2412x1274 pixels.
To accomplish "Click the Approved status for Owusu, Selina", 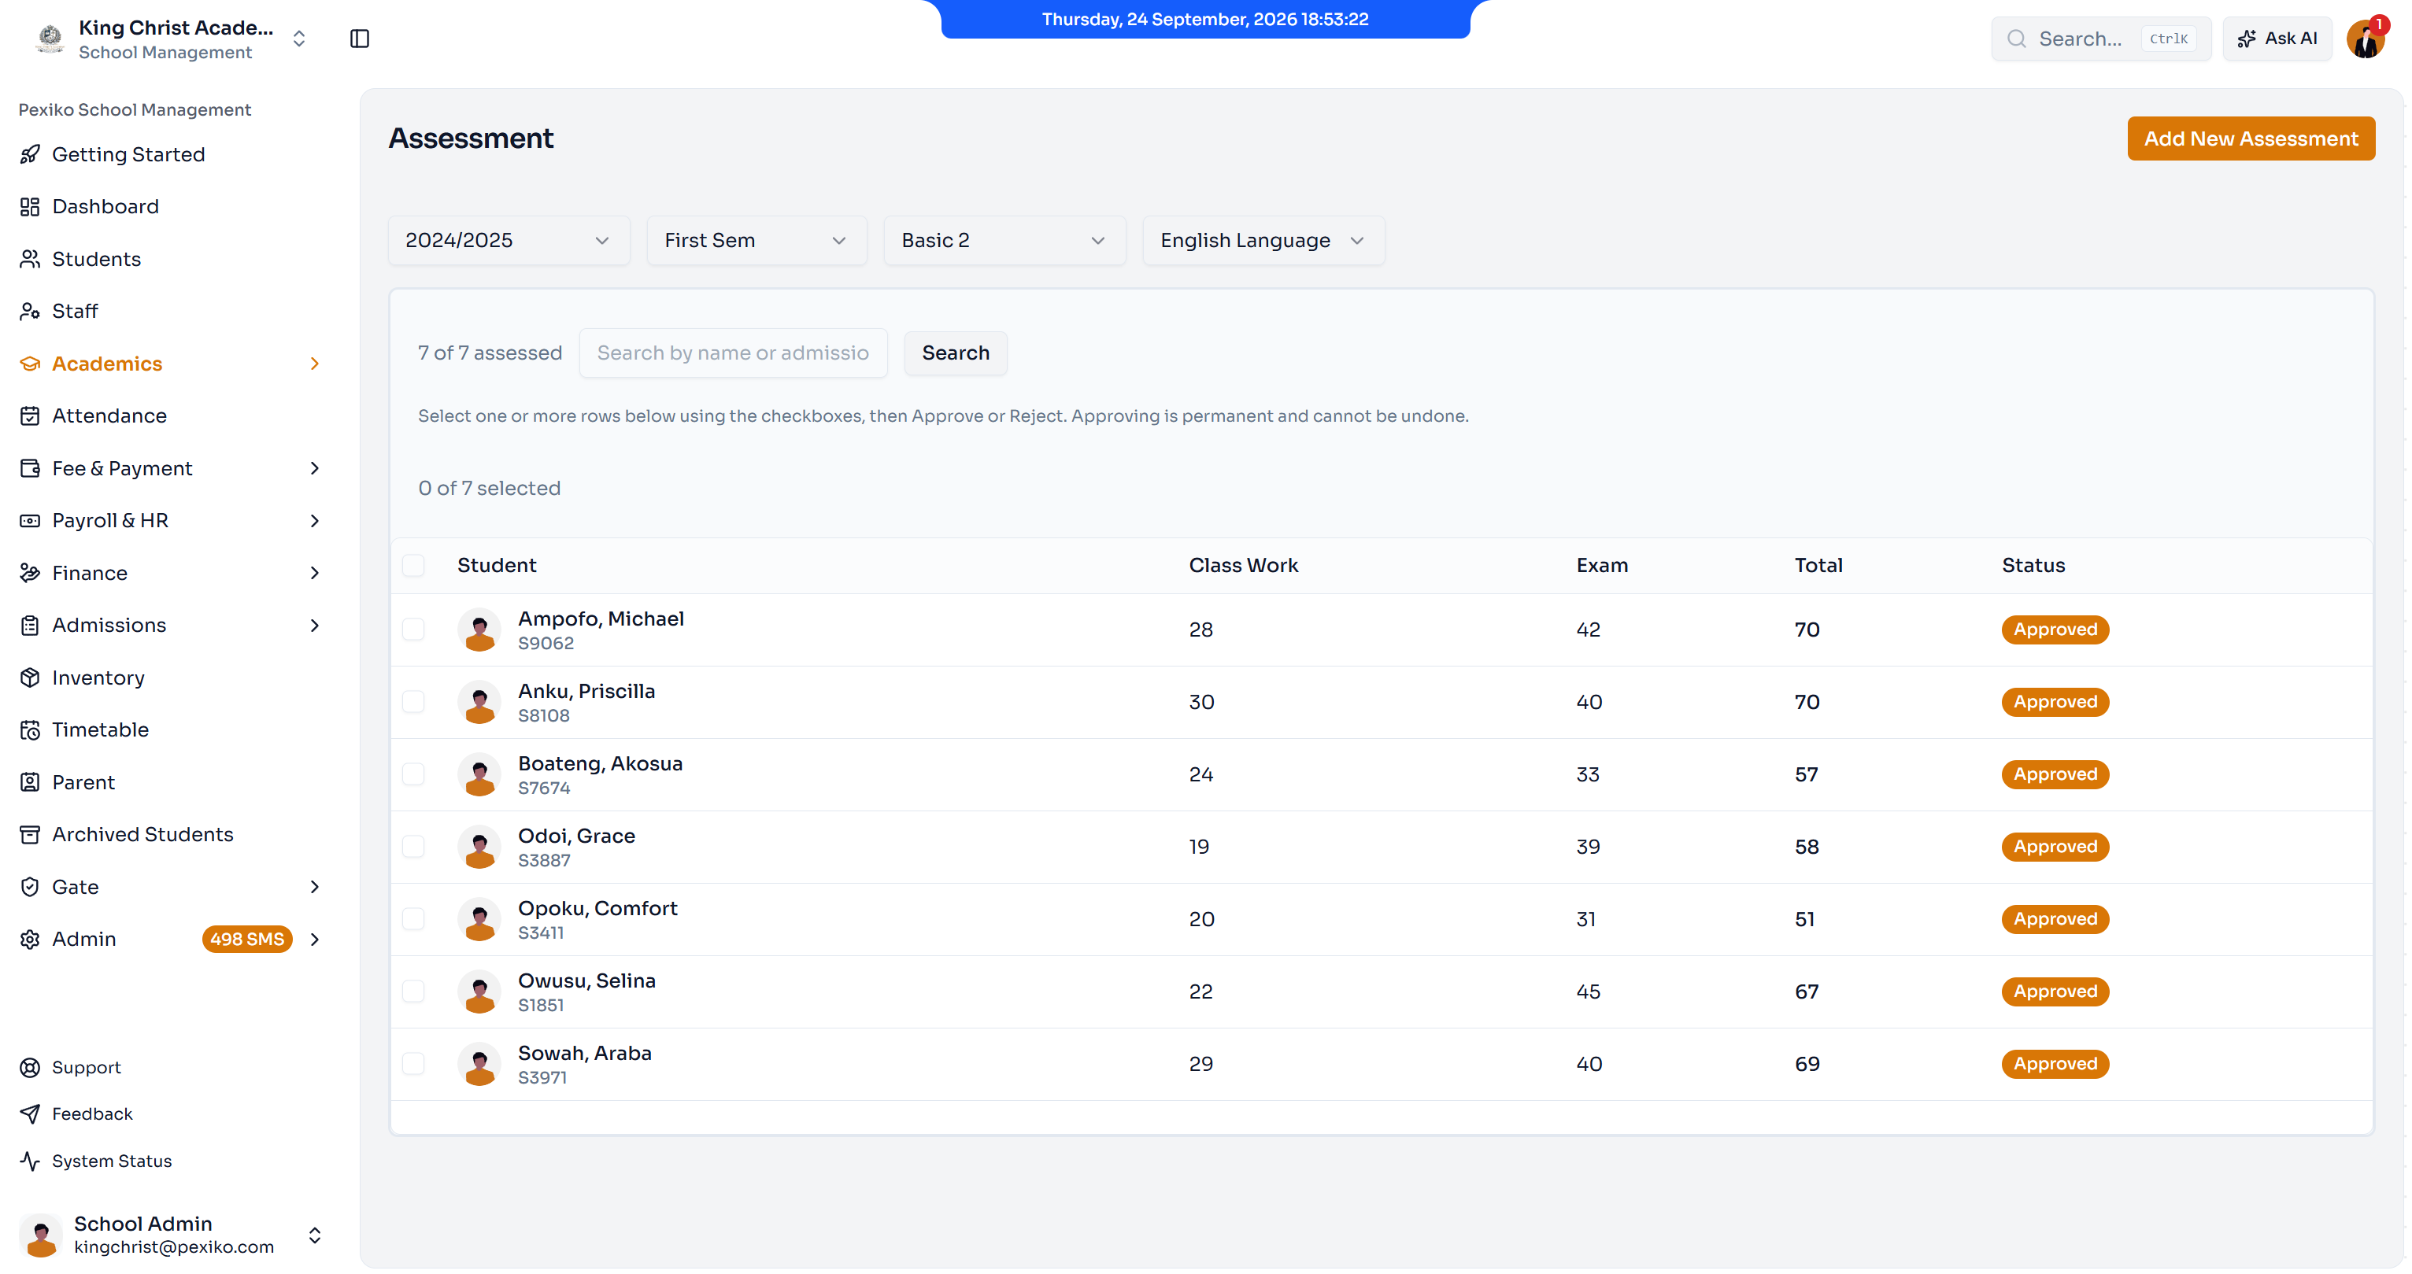I will [x=2055, y=992].
